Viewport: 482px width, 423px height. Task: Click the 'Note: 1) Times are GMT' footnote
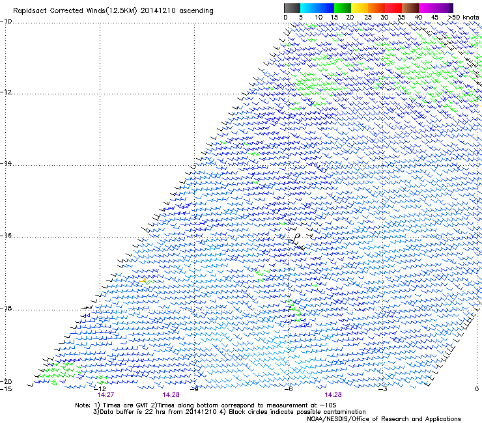pyautogui.click(x=112, y=405)
